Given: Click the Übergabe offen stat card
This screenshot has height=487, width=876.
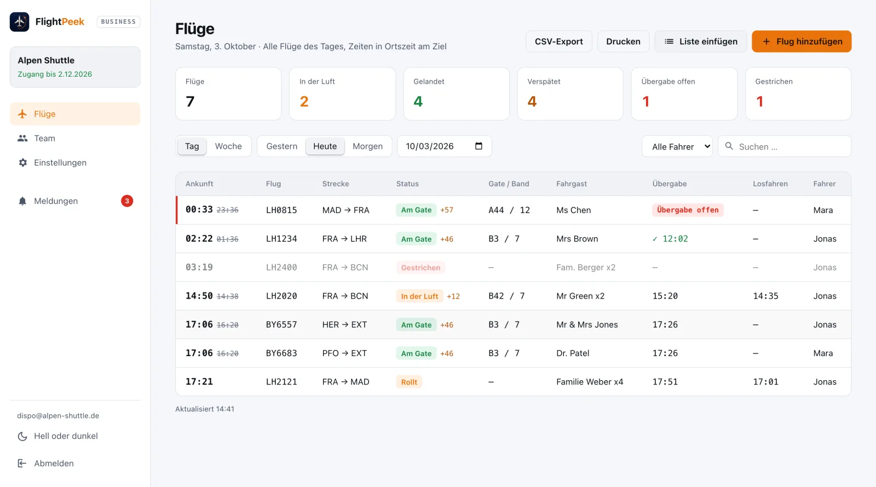Looking at the screenshot, I should click(x=684, y=94).
